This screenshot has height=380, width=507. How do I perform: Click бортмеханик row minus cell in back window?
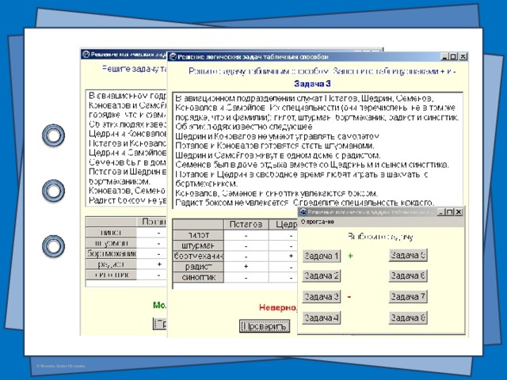151,254
